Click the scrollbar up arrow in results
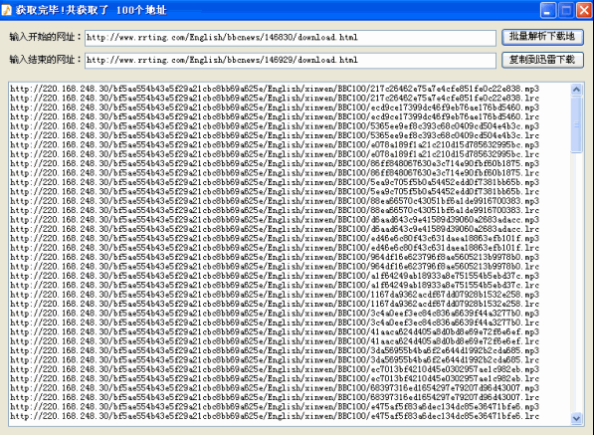This screenshot has height=435, width=594. coord(576,90)
